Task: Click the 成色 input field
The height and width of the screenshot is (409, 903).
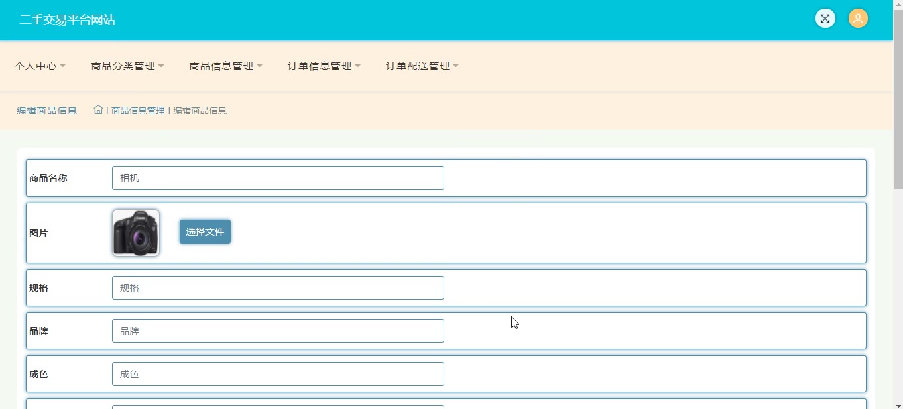Action: (x=278, y=374)
